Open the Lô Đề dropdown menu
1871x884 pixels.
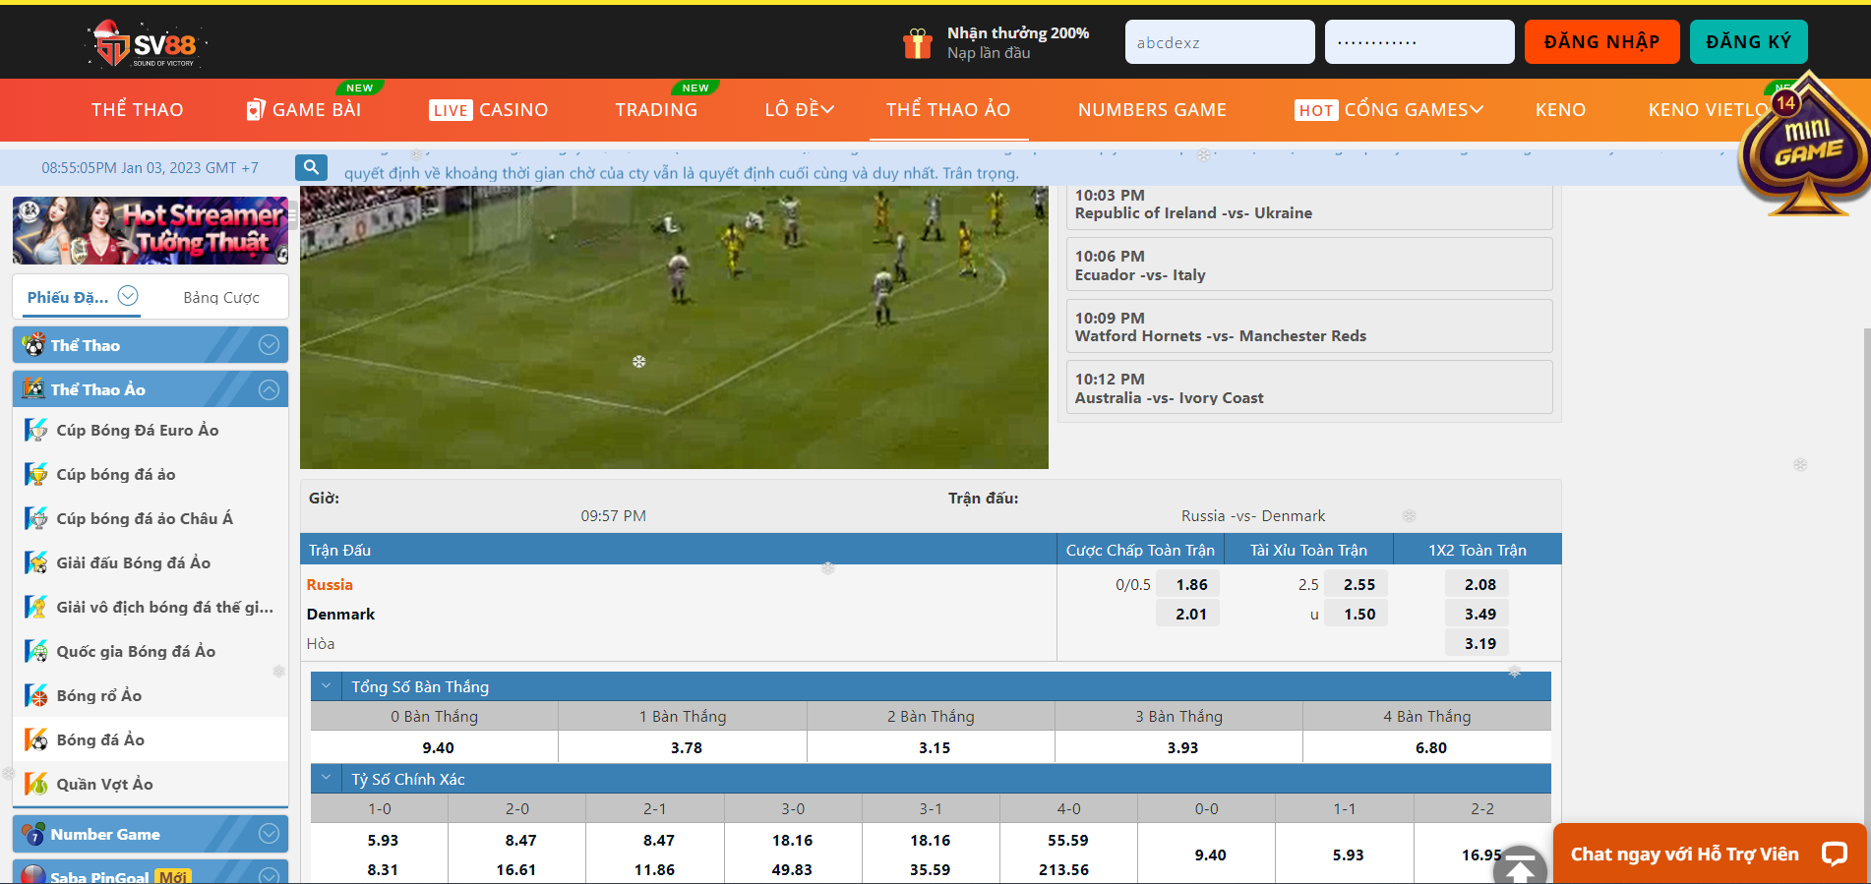[800, 109]
